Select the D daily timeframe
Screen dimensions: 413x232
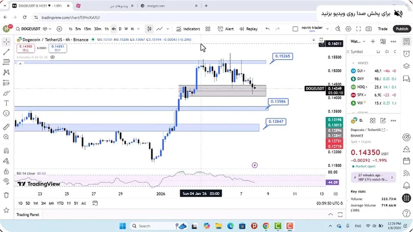coord(121,29)
